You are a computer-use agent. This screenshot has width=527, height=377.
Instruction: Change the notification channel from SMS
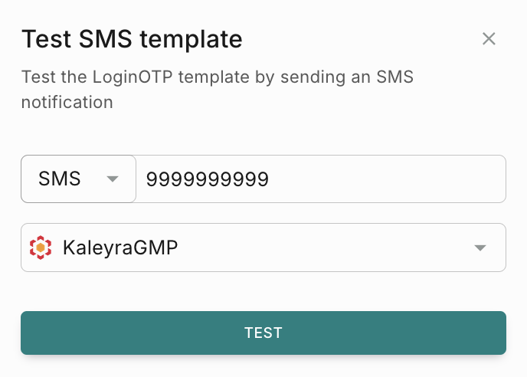click(78, 179)
